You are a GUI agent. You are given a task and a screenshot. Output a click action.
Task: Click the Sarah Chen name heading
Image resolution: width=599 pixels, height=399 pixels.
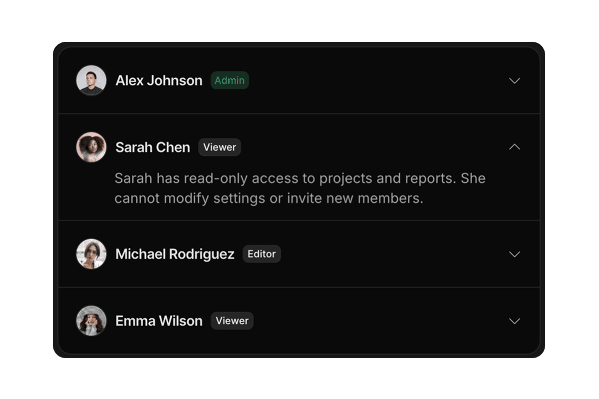tap(153, 148)
